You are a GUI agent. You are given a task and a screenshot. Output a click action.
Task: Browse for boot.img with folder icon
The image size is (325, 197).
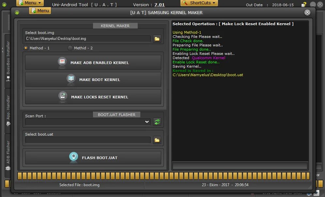(157, 39)
